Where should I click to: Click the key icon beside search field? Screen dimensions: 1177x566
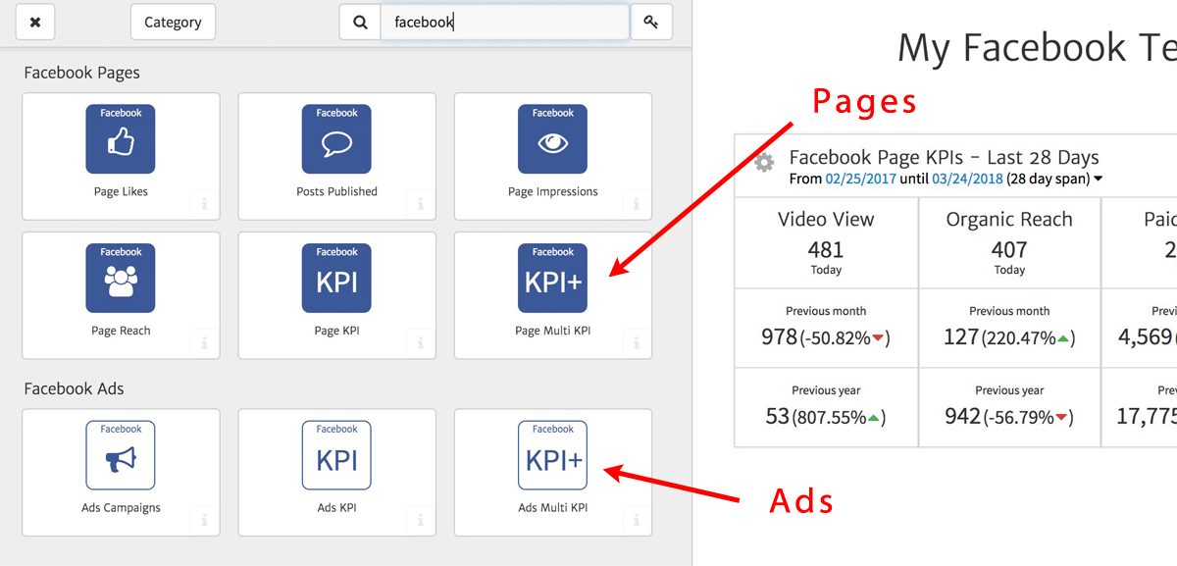point(651,22)
